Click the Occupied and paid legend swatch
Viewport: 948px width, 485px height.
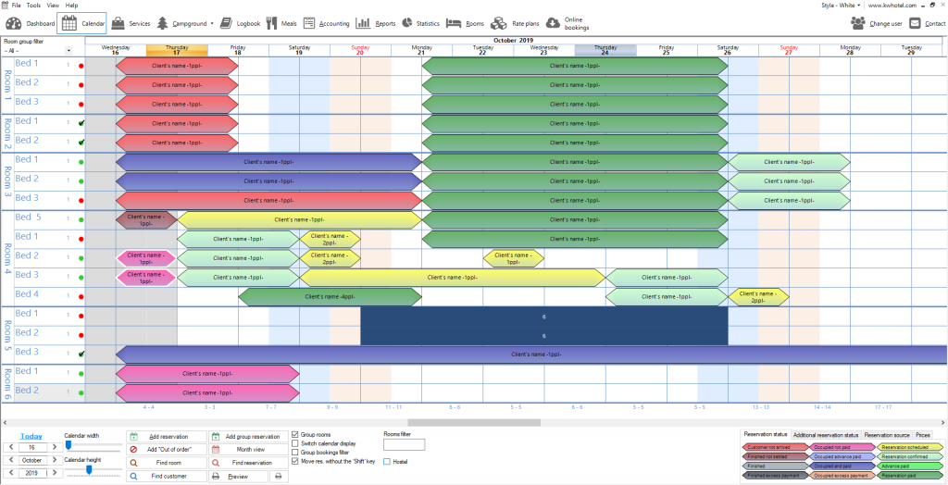(841, 466)
